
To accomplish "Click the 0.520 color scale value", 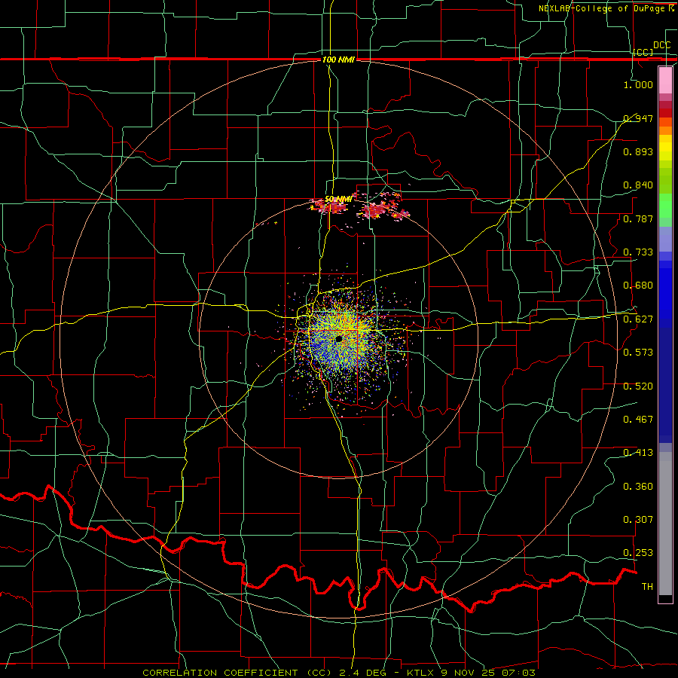I will point(638,386).
